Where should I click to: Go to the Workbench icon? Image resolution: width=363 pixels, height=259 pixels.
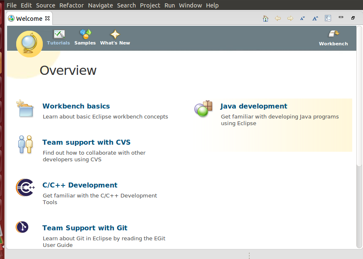(333, 34)
